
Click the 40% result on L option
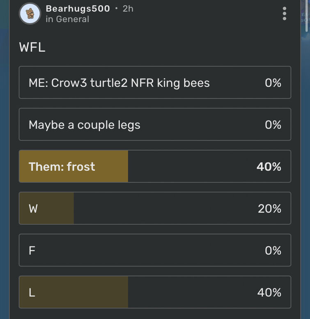click(269, 292)
